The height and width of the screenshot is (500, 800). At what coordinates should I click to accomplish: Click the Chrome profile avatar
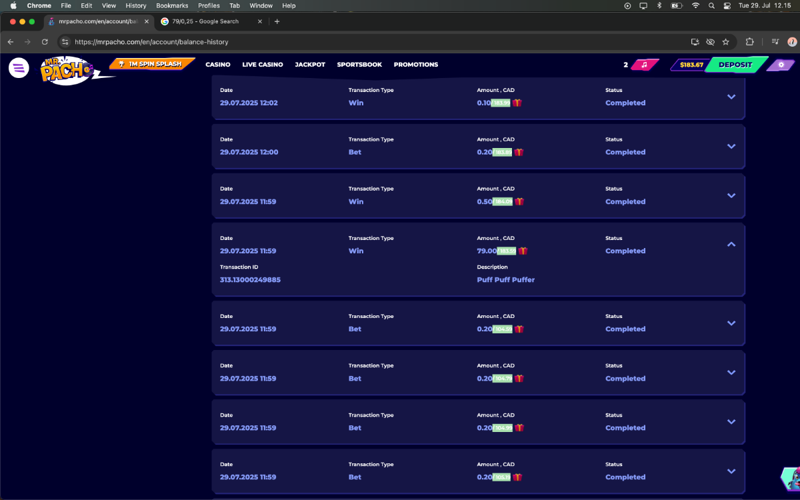pos(792,41)
